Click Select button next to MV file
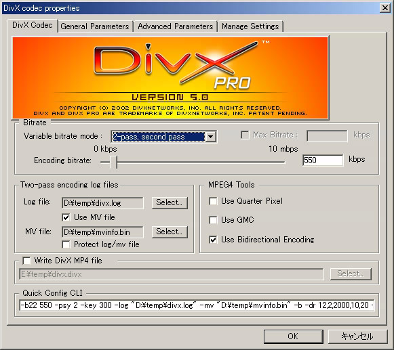 pos(170,232)
